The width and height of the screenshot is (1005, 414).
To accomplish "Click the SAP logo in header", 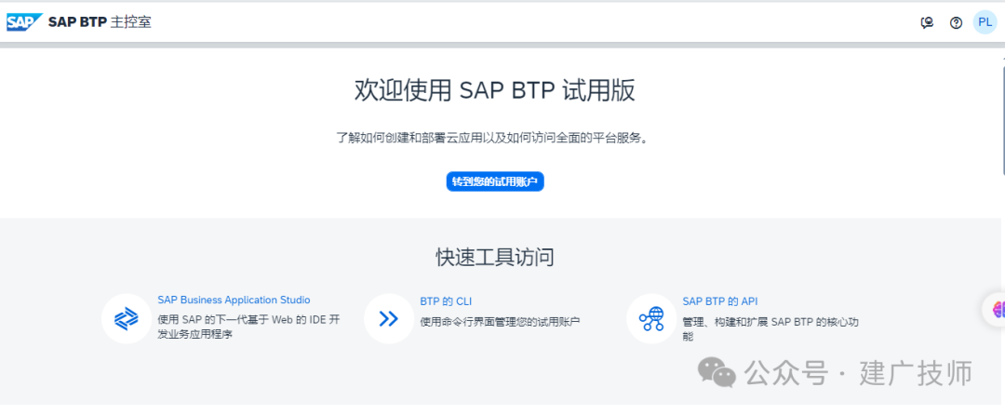I will tap(24, 22).
